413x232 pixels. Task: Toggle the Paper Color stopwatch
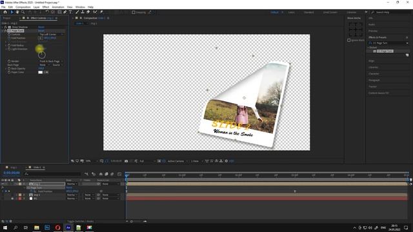(x=9, y=72)
